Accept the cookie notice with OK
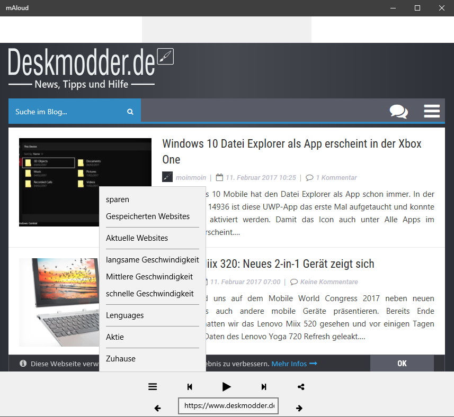 [x=402, y=363]
